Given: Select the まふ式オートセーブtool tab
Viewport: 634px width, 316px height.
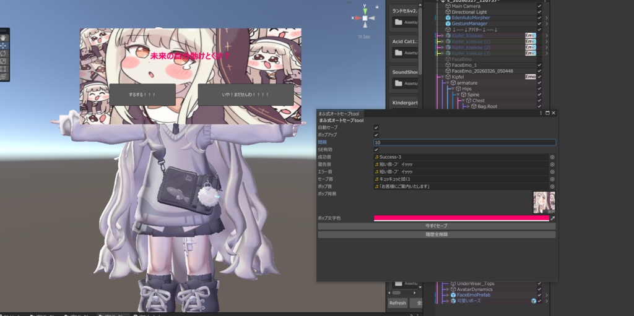Looking at the screenshot, I should (x=341, y=114).
